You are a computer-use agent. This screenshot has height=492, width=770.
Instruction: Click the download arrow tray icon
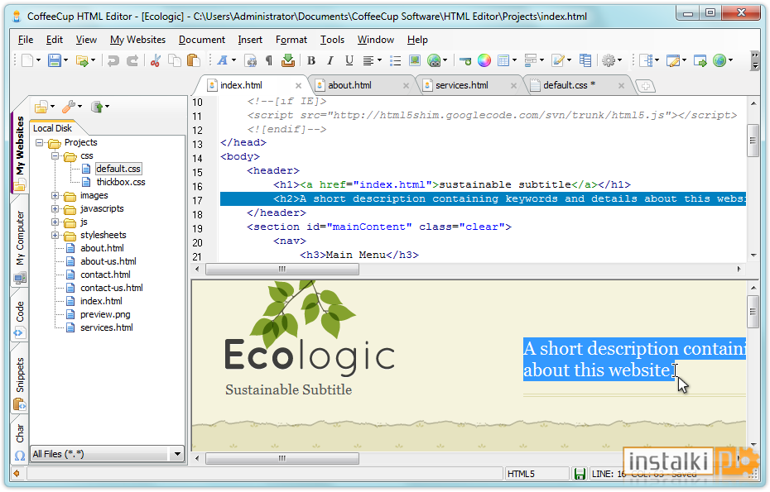[288, 60]
